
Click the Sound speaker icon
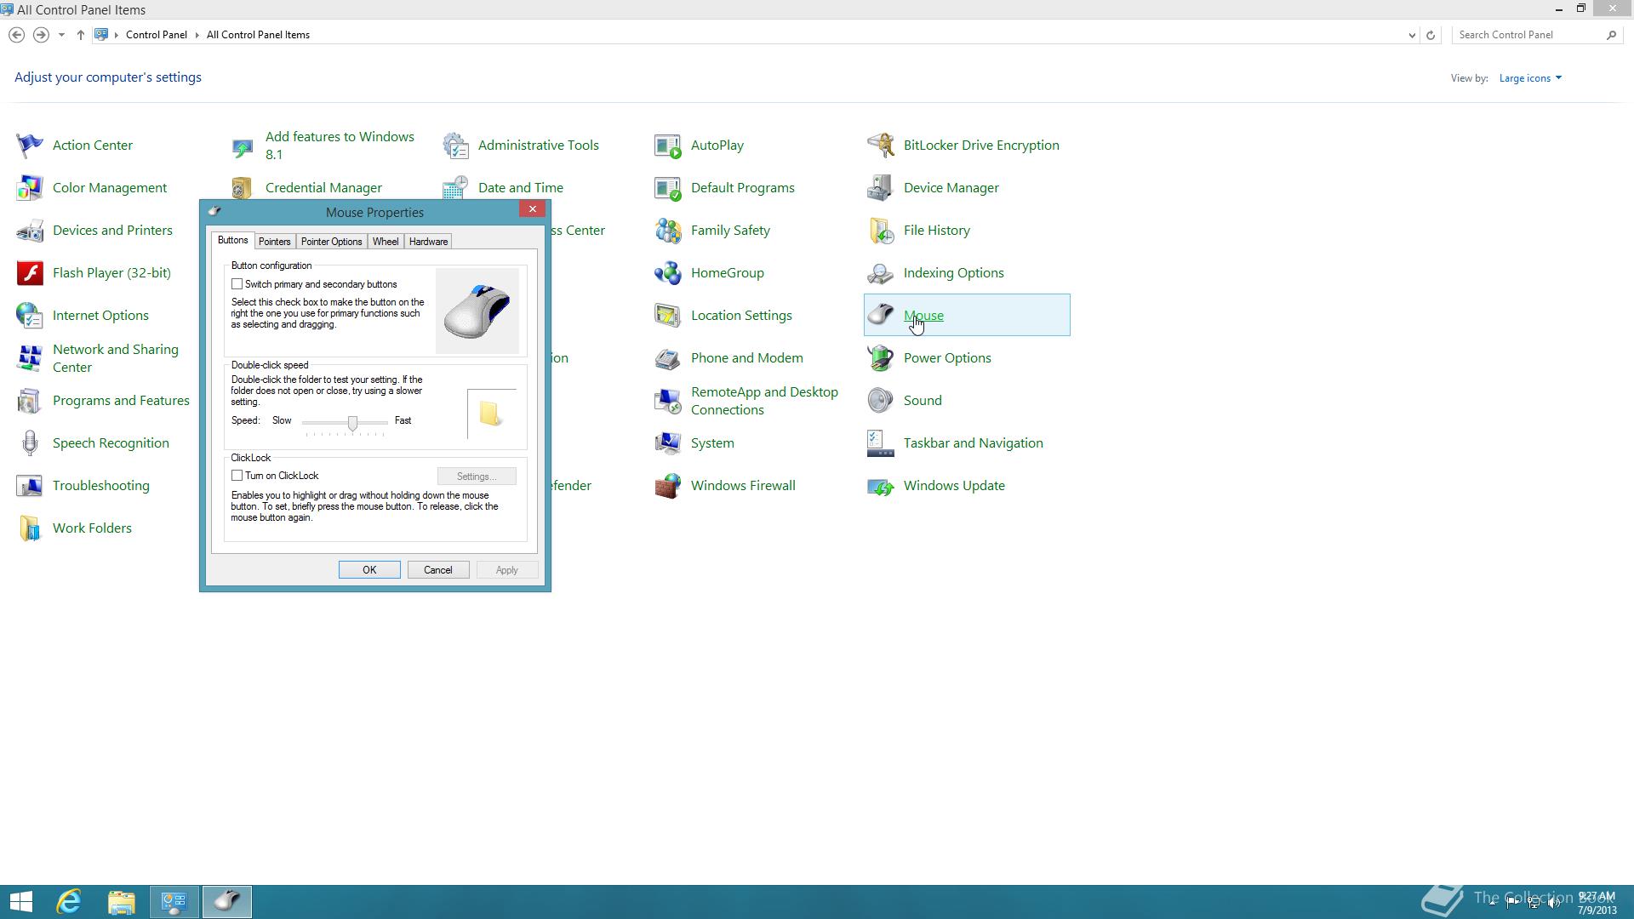(881, 401)
